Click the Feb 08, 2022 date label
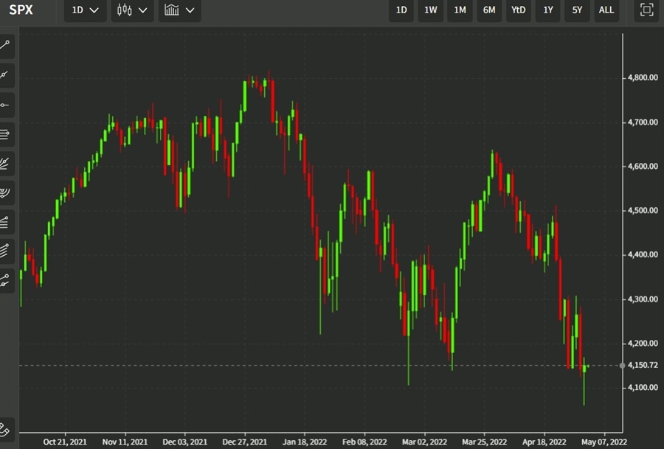 [x=364, y=442]
